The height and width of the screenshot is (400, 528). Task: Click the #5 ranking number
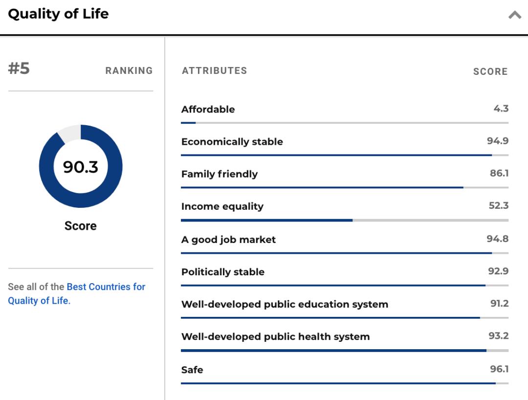(x=19, y=69)
